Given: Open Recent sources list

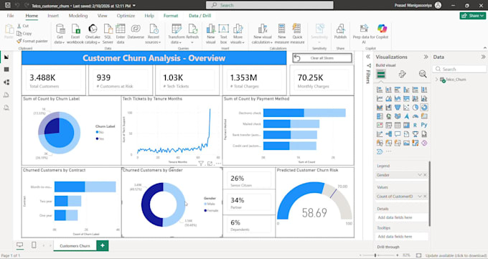Looking at the screenshot, I should click(153, 34).
